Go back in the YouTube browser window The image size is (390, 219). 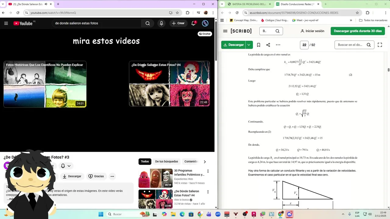tap(3, 13)
